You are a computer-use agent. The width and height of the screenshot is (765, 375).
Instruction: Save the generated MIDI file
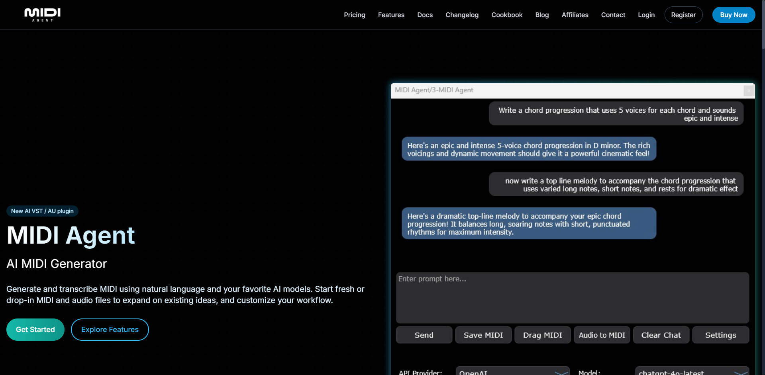(483, 335)
